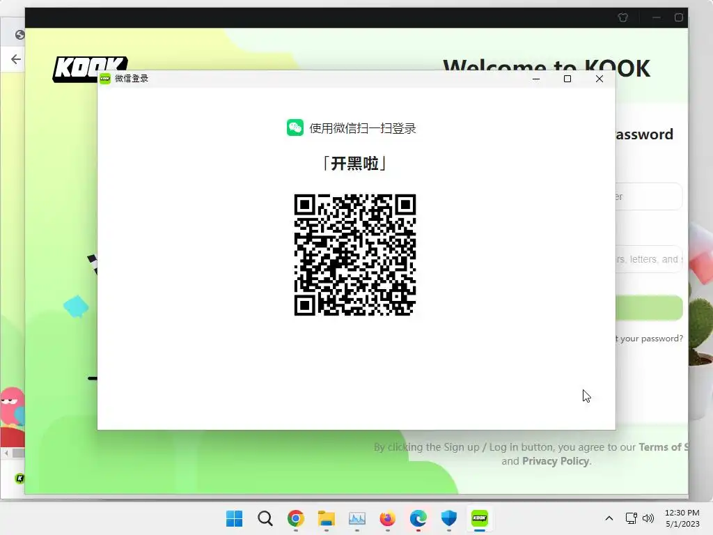713x535 pixels.
Task: Open Firefox from taskbar
Action: pos(387,518)
